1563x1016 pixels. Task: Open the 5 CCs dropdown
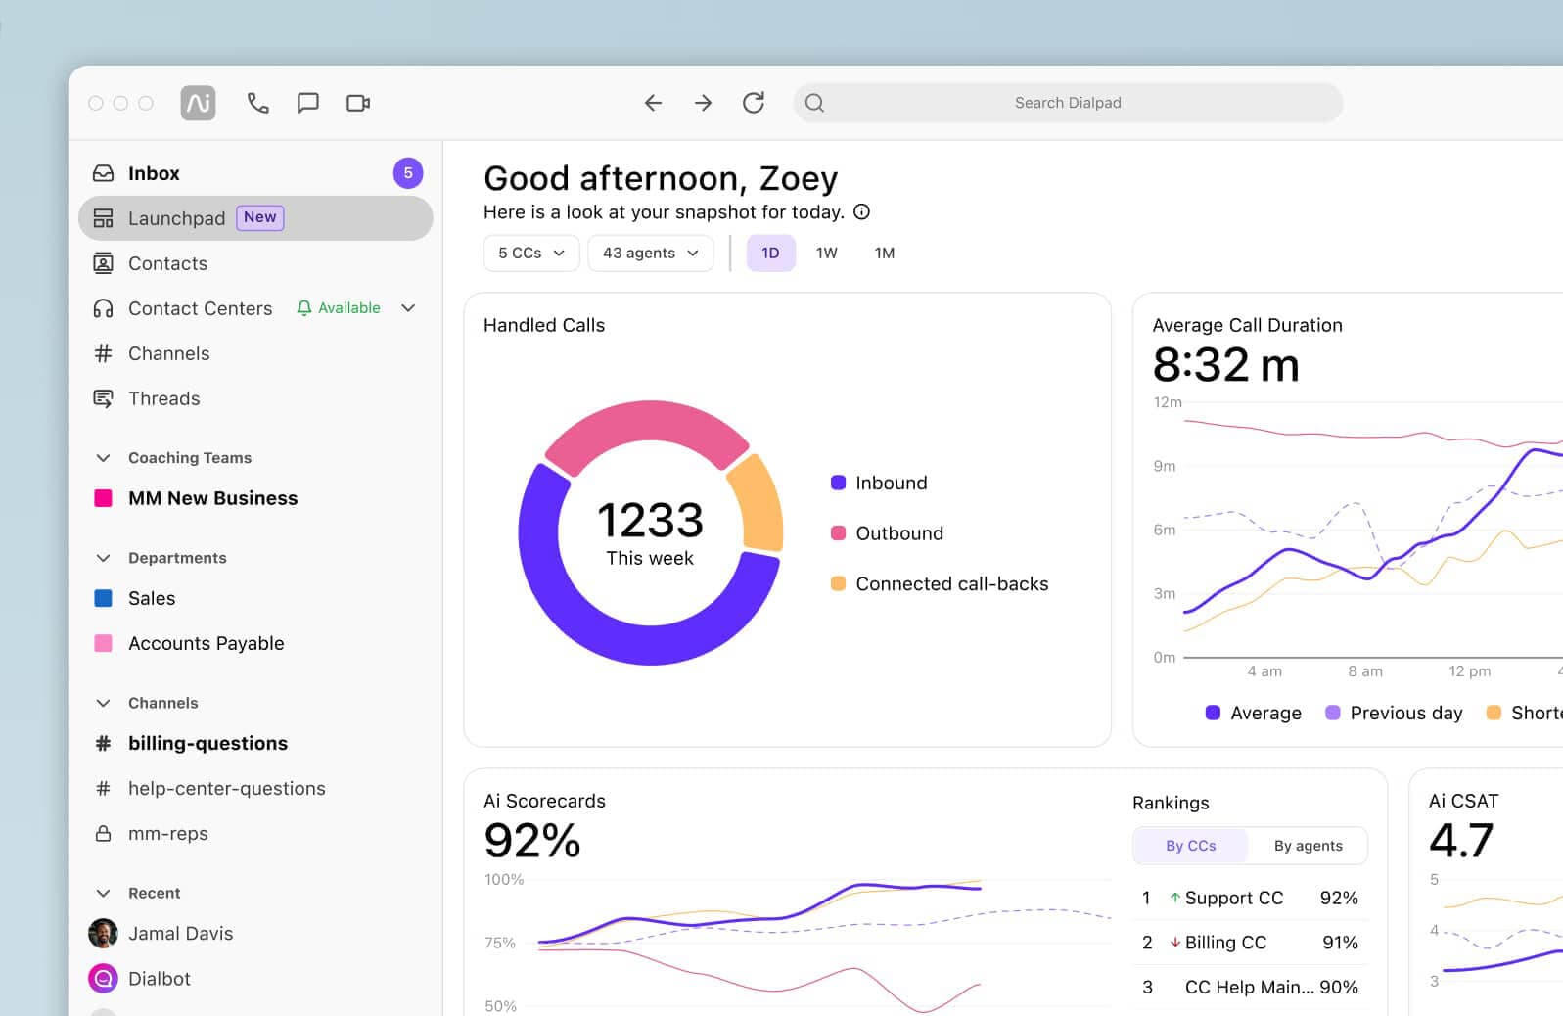530,253
